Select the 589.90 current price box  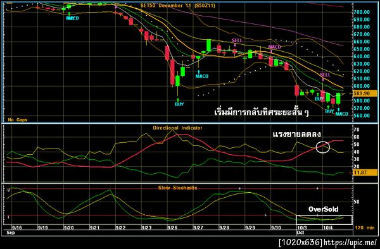365,94
